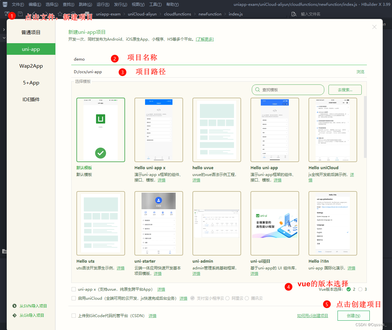The image size is (392, 330).
Task: Open 详情 link under uni-ui项目
Action: tap(254, 274)
